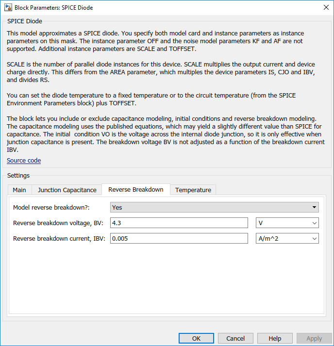Click the 'Reverse breakdown voltage, BV:' label
The width and height of the screenshot is (334, 346).
point(58,223)
